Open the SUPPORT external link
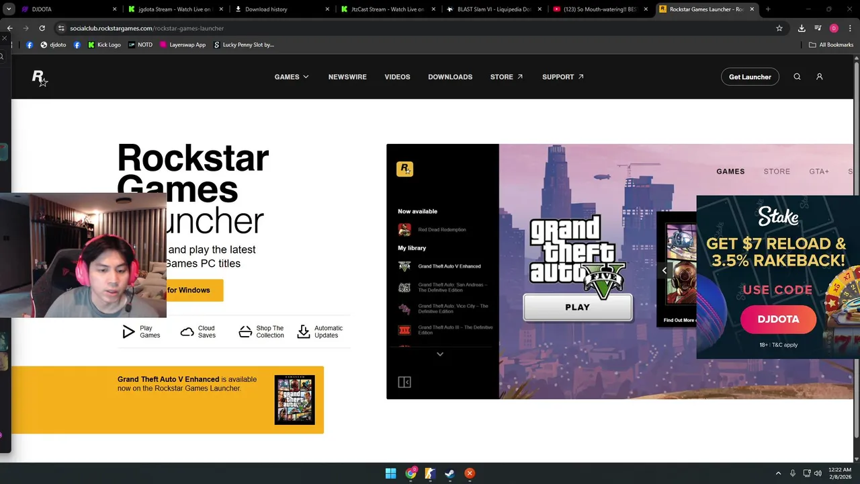Image resolution: width=860 pixels, height=484 pixels. pos(563,77)
